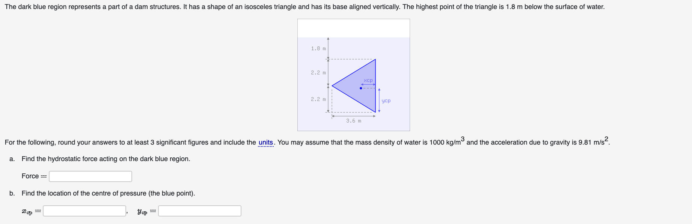Image resolution: width=692 pixels, height=224 pixels.
Task: Click the ycp label in the diagram
Action: (386, 100)
